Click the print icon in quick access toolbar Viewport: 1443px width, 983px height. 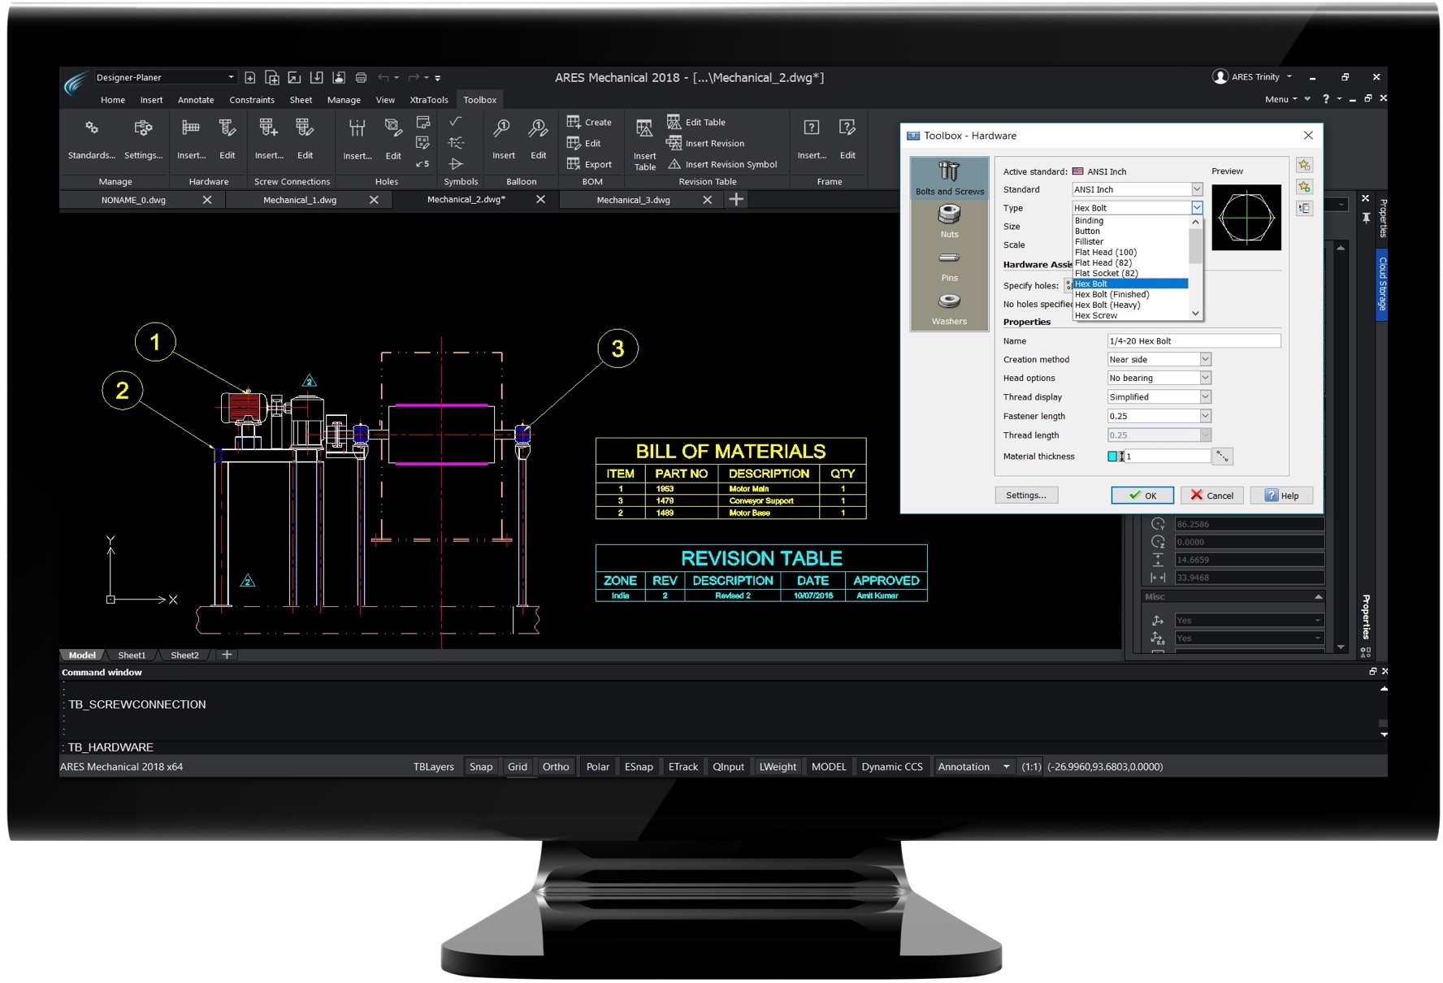pos(361,78)
